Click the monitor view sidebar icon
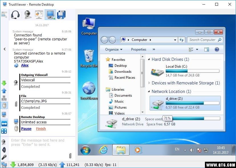The image size is (236, 168). (4, 115)
